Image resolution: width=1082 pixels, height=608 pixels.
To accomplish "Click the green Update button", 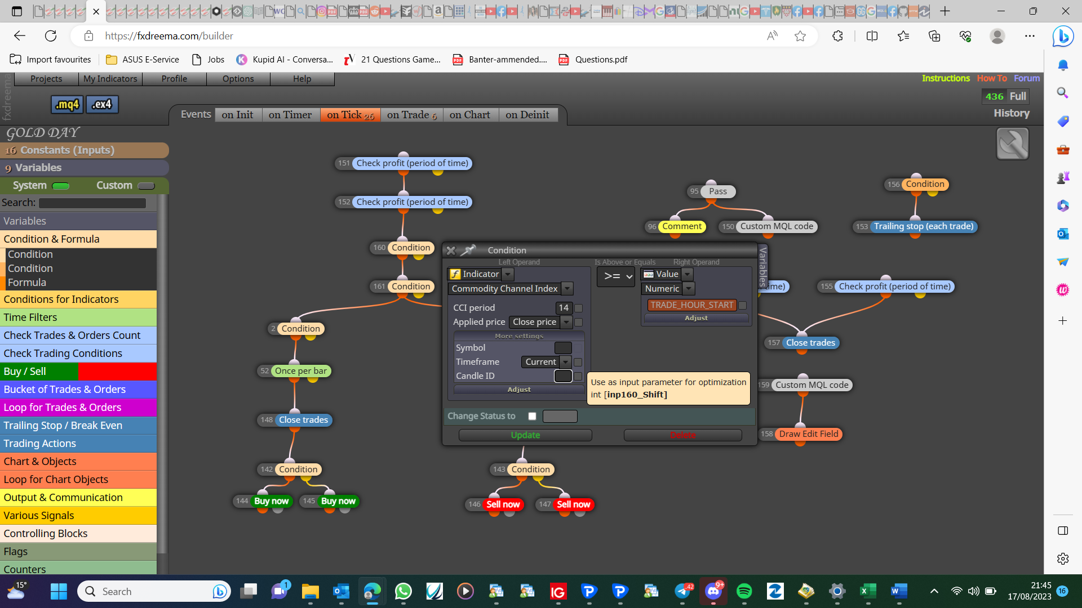I will (525, 435).
